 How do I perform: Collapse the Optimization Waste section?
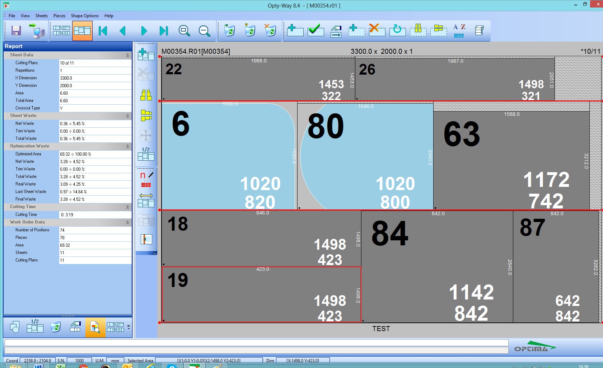coord(127,146)
